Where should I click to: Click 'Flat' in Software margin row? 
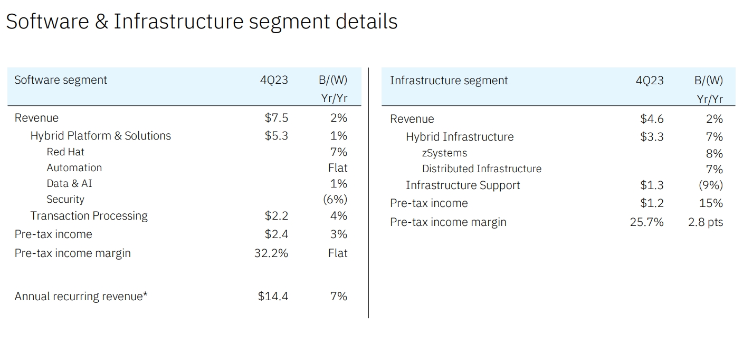coord(338,253)
